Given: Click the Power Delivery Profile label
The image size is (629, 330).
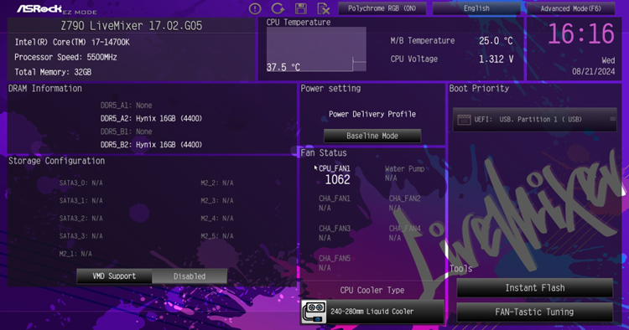Looking at the screenshot, I should tap(372, 114).
